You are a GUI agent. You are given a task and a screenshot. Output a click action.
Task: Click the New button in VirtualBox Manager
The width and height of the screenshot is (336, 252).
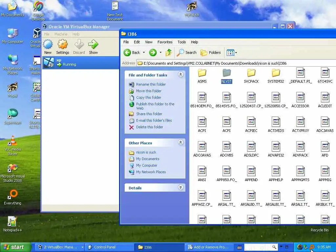click(x=48, y=47)
